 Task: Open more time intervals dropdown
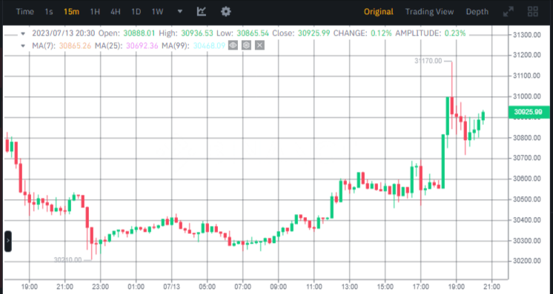pyautogui.click(x=180, y=12)
